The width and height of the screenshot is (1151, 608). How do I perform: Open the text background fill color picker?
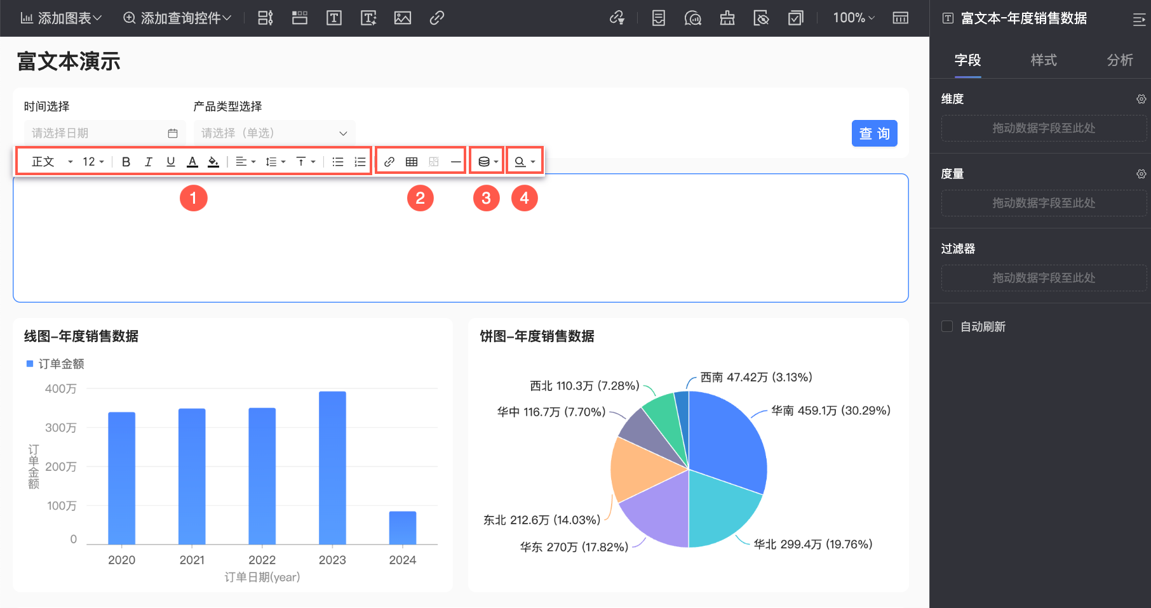pyautogui.click(x=213, y=162)
